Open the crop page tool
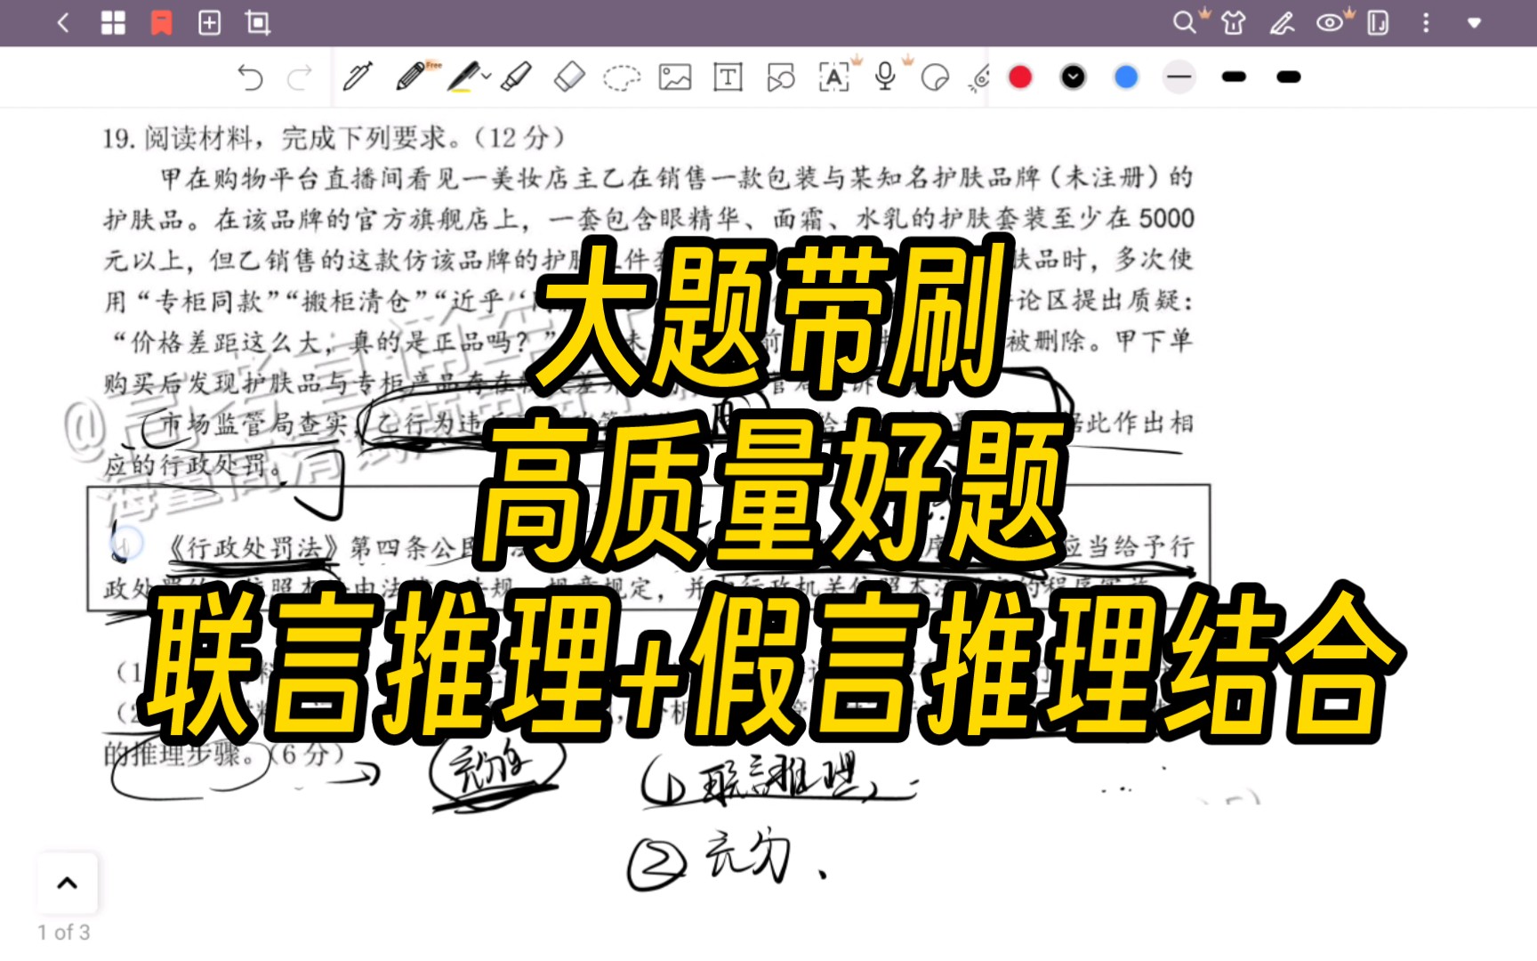This screenshot has width=1537, height=961. coord(258,23)
